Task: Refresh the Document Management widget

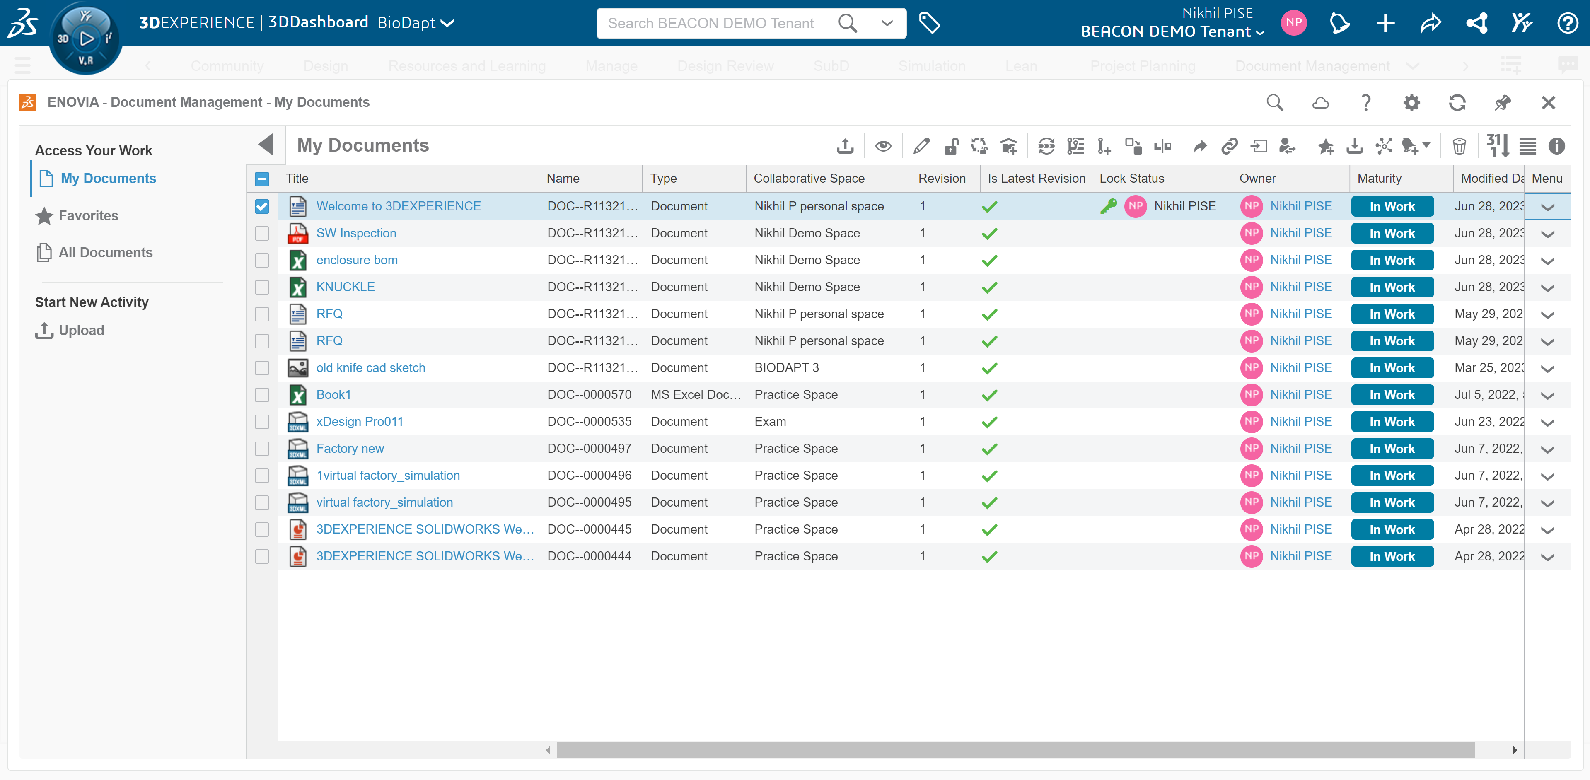Action: tap(1457, 102)
